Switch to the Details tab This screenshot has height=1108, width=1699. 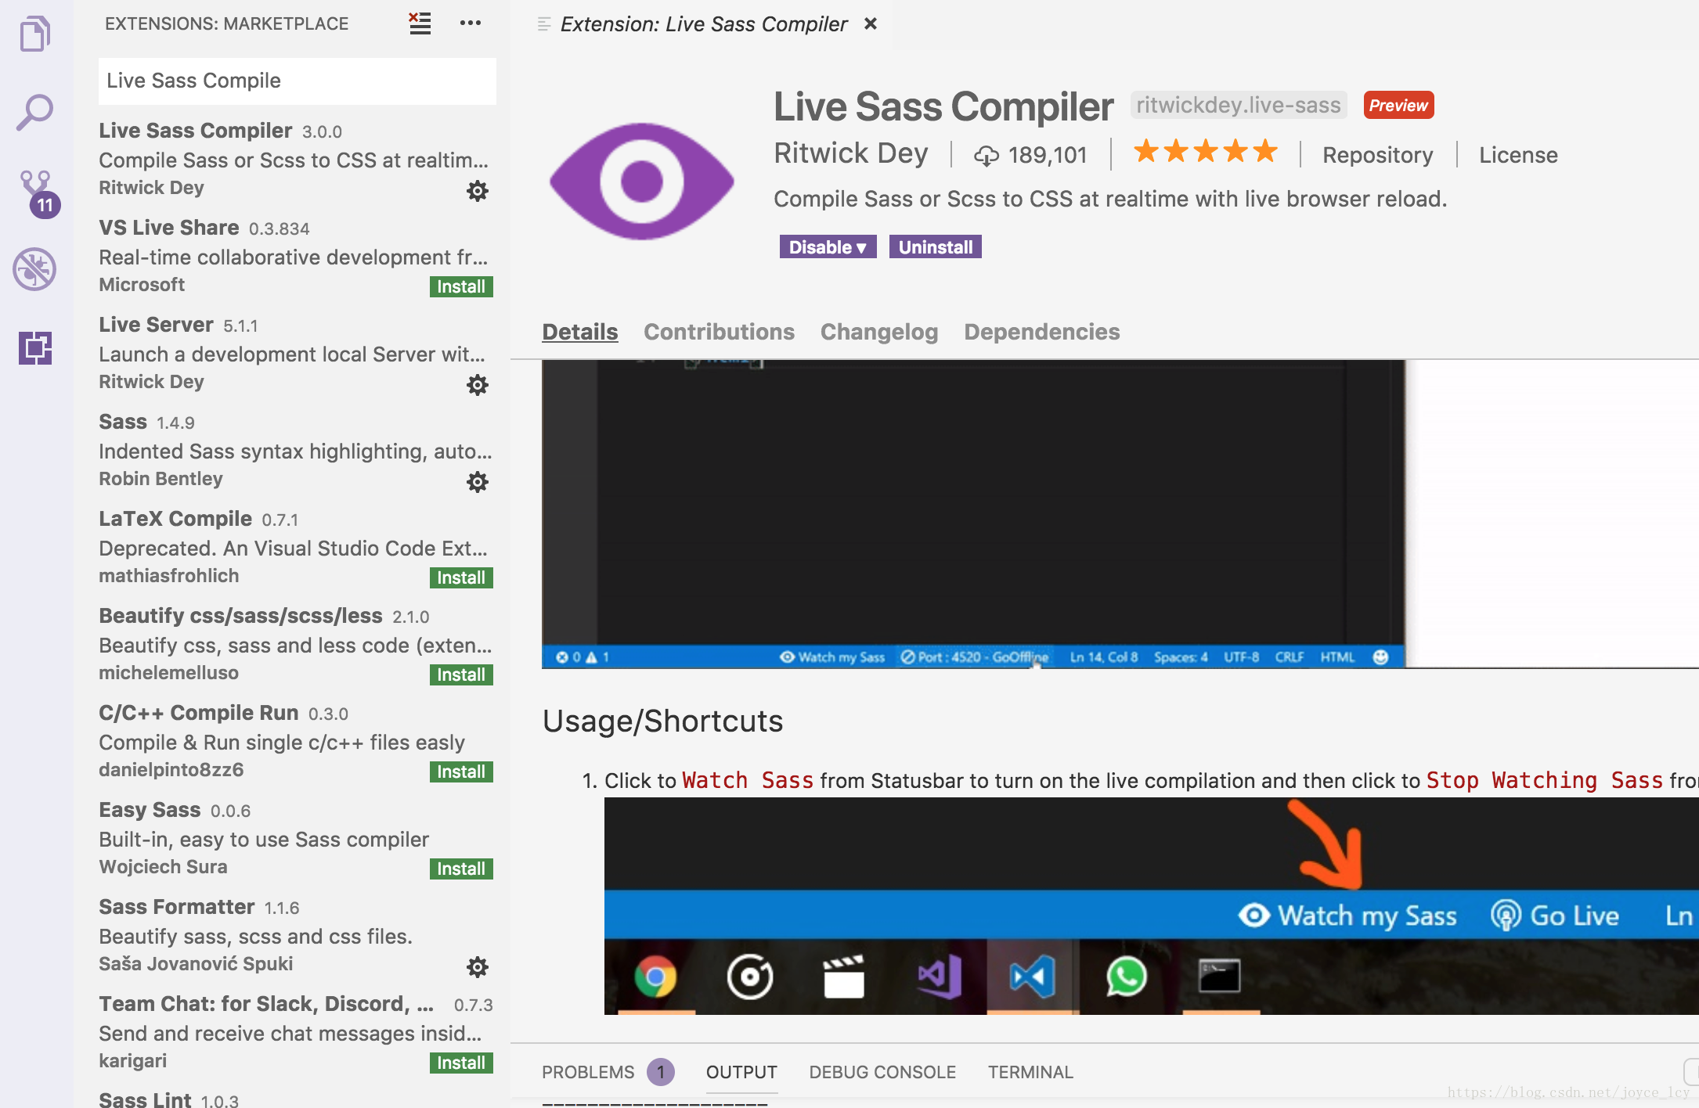(x=579, y=332)
